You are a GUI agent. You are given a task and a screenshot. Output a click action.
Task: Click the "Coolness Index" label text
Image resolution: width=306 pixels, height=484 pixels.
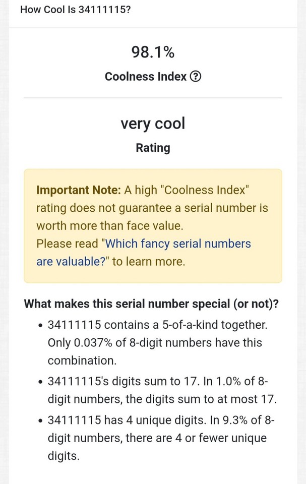146,76
